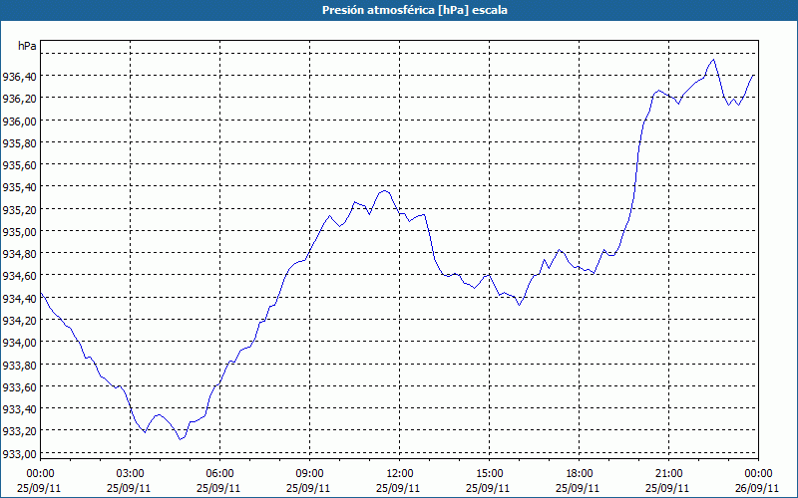Click the 935,60 y-axis label
This screenshot has width=798, height=498.
coord(19,165)
